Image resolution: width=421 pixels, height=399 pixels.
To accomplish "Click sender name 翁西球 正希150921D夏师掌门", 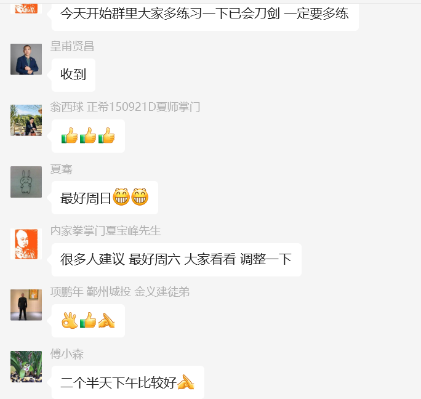I will tap(125, 107).
